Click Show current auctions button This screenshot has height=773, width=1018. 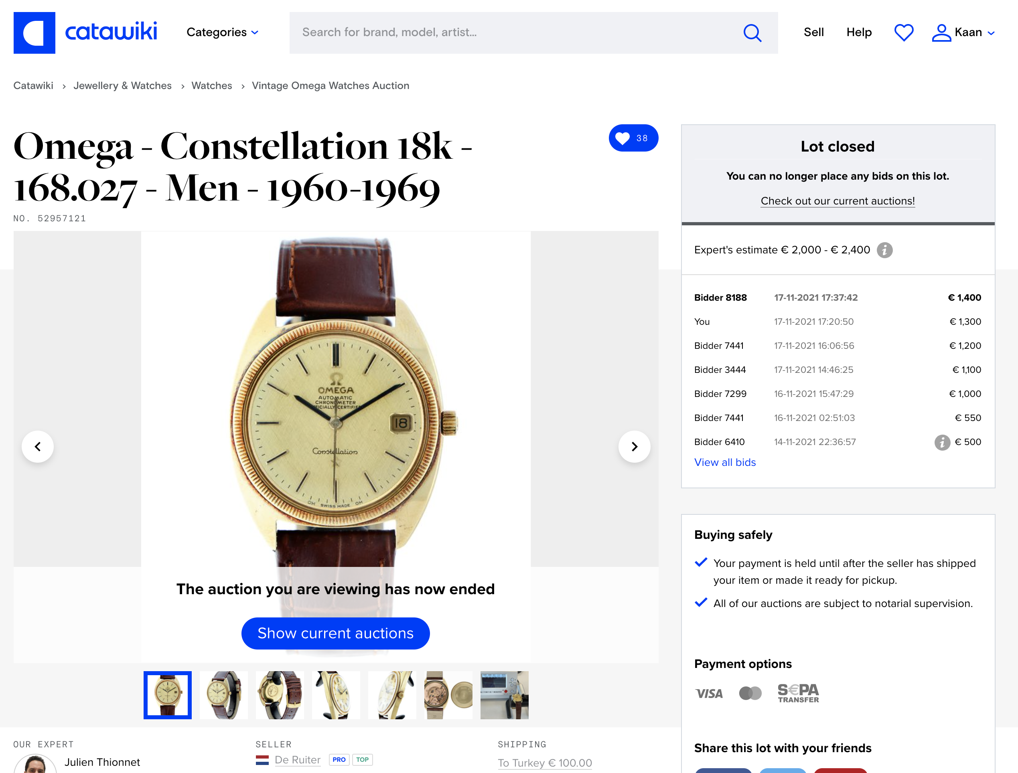point(335,633)
